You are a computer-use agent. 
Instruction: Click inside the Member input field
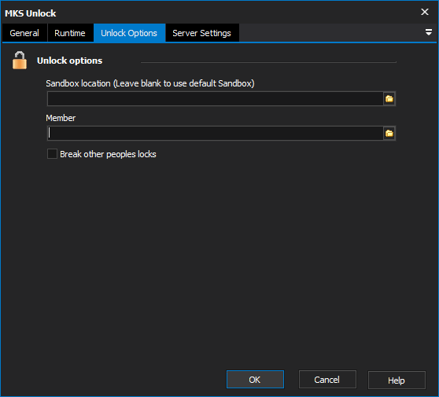215,134
